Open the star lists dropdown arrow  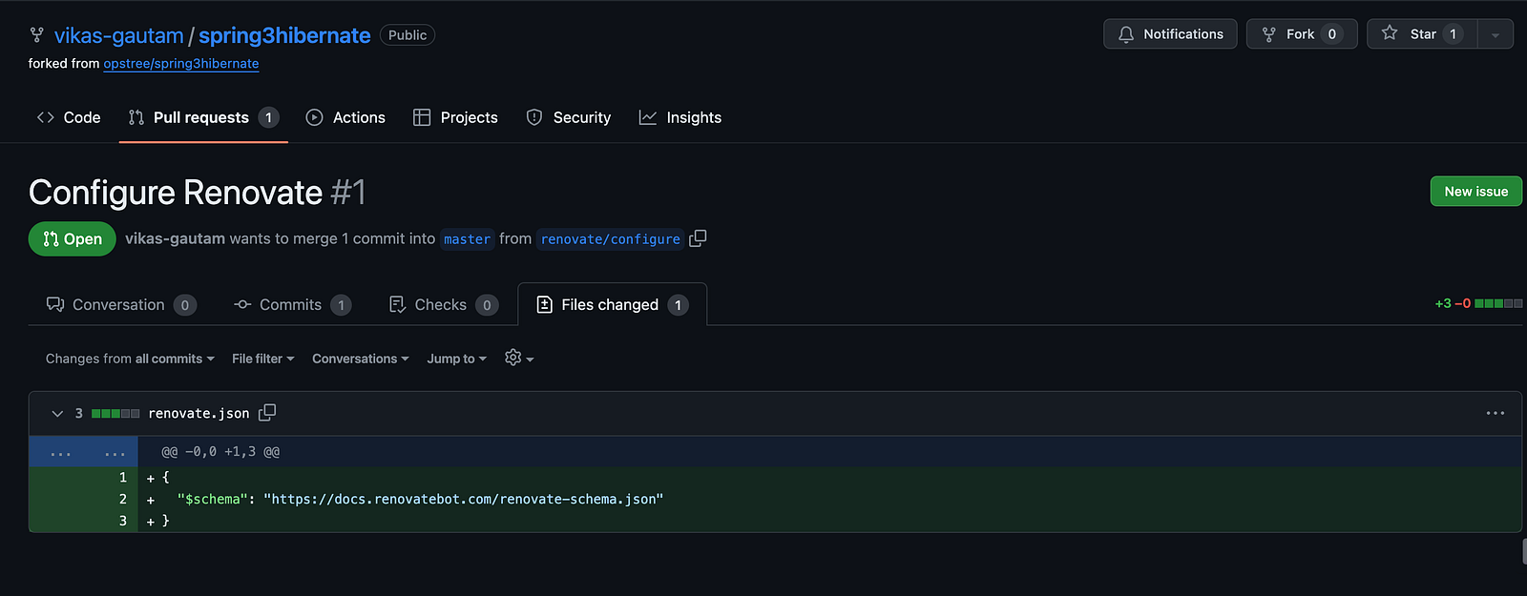[1496, 34]
